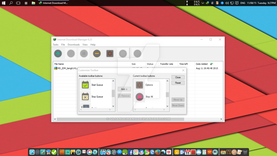Screen dimensions: 277x156
Task: Click the orange minus Delete toolbar icon
Action: pyautogui.click(x=97, y=53)
